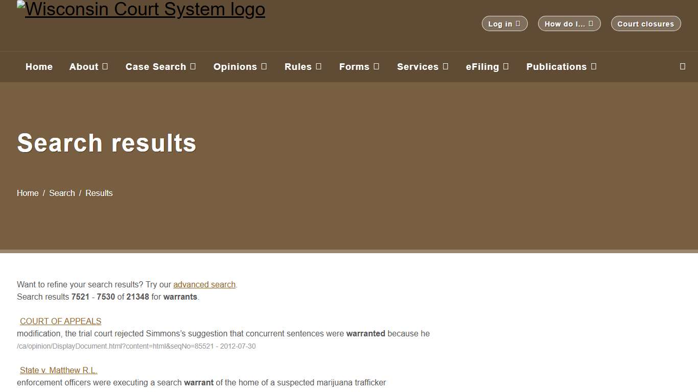
Task: Click the Court closures button
Action: pyautogui.click(x=645, y=23)
